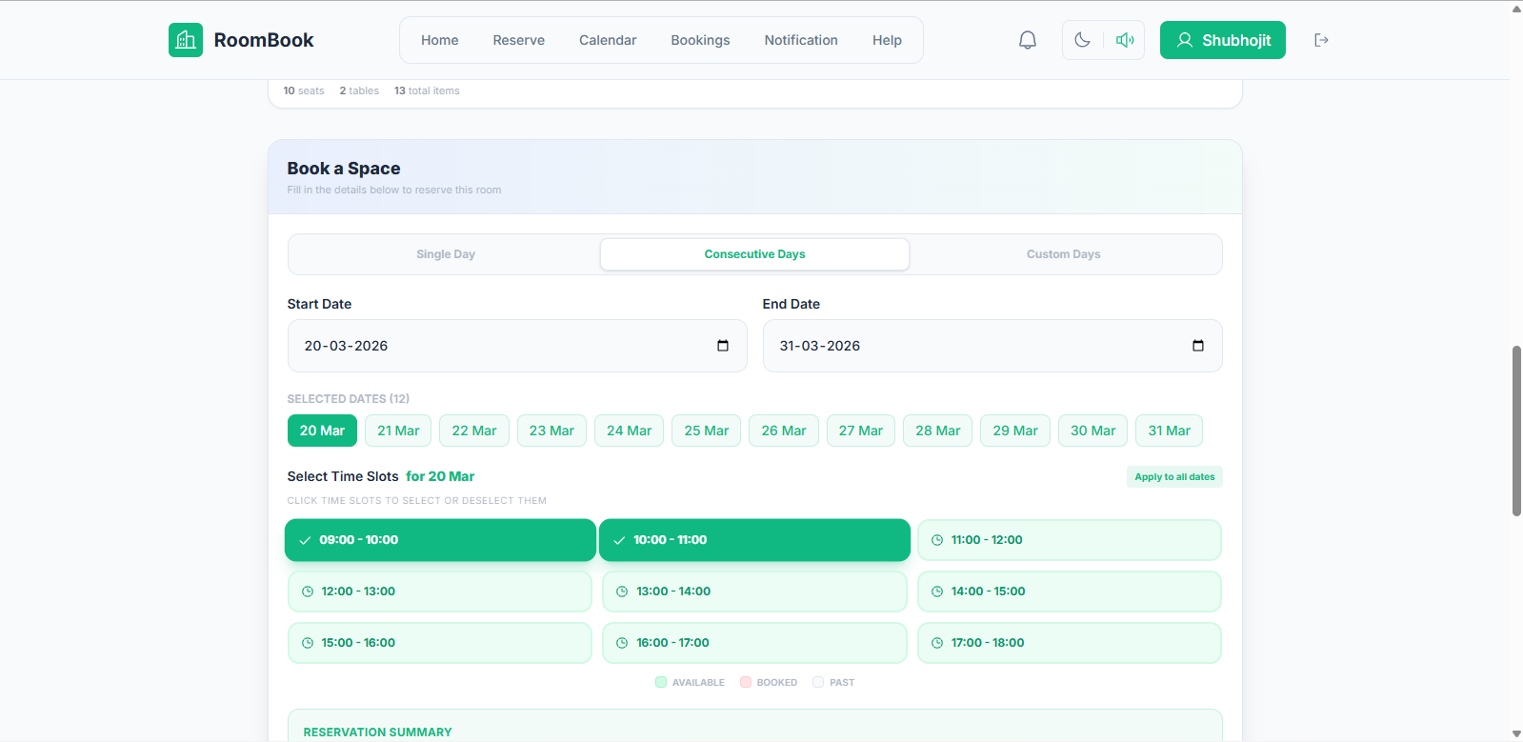Go to Bookings in navigation
Viewport: 1523px width, 742px height.
[700, 40]
